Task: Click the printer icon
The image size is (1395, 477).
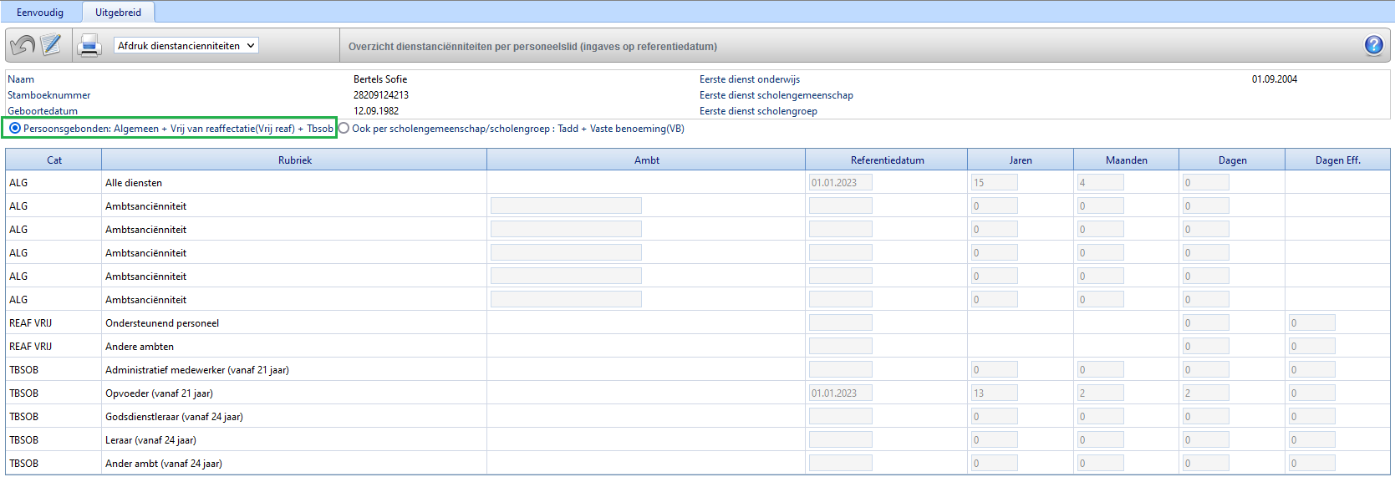Action: click(x=89, y=45)
